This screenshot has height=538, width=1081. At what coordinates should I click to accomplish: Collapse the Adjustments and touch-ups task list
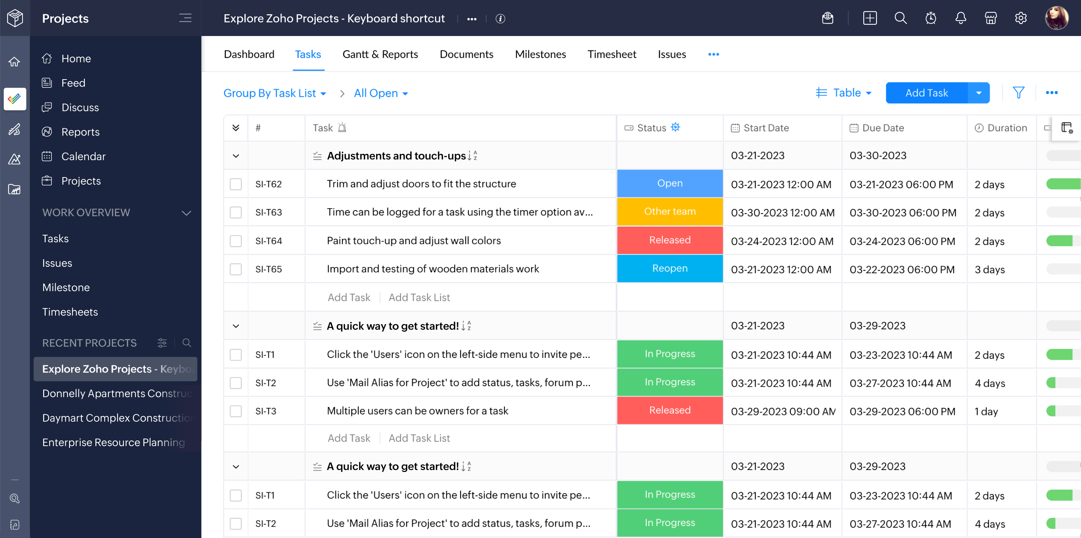coord(236,156)
